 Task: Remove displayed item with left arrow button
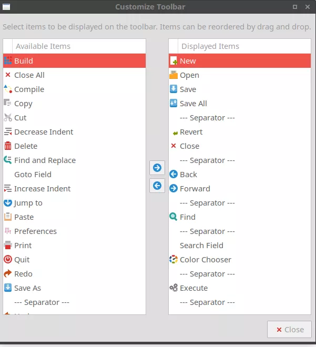click(x=157, y=186)
